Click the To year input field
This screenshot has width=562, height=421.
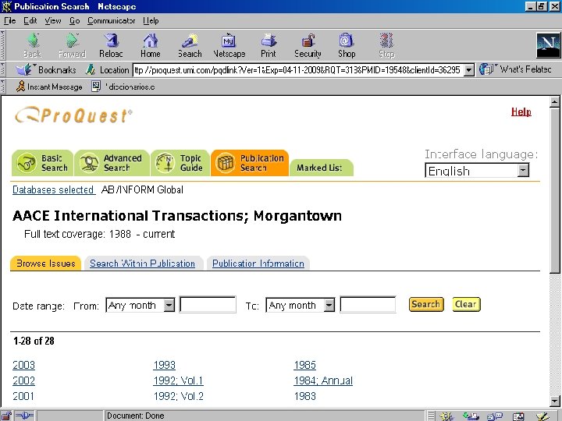coord(368,305)
